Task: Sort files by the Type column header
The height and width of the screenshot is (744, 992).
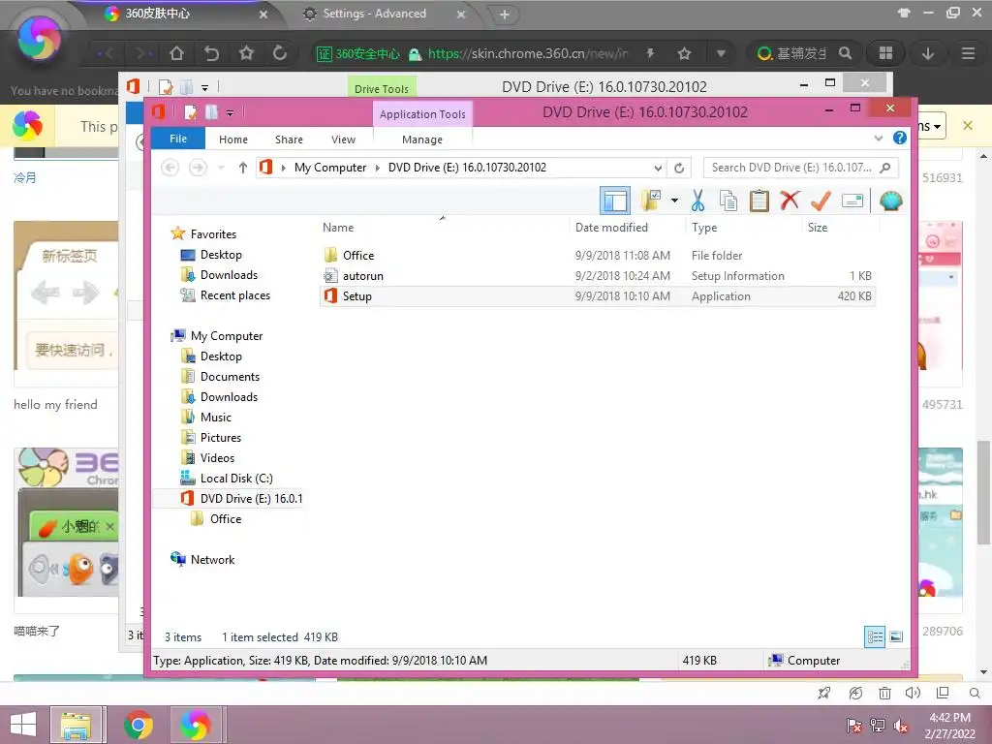Action: tap(704, 227)
